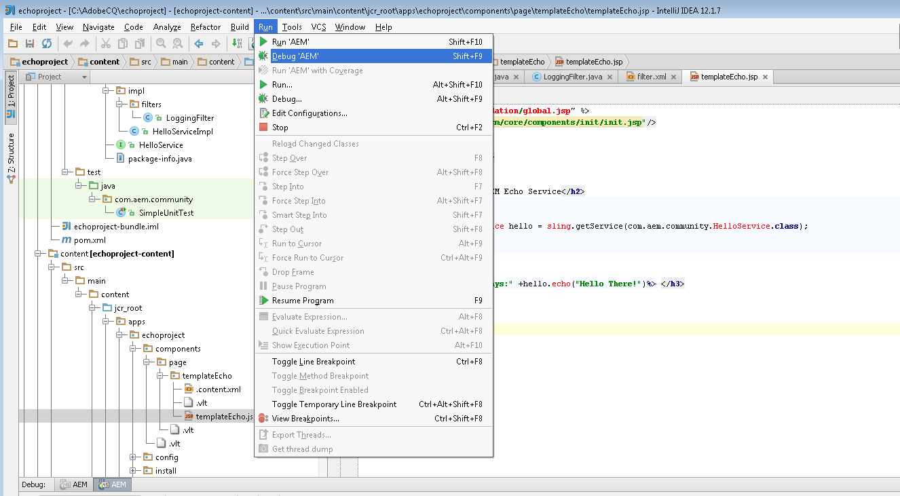Select the LoggingFilter class in the tree
This screenshot has height=496, width=900.
(189, 118)
